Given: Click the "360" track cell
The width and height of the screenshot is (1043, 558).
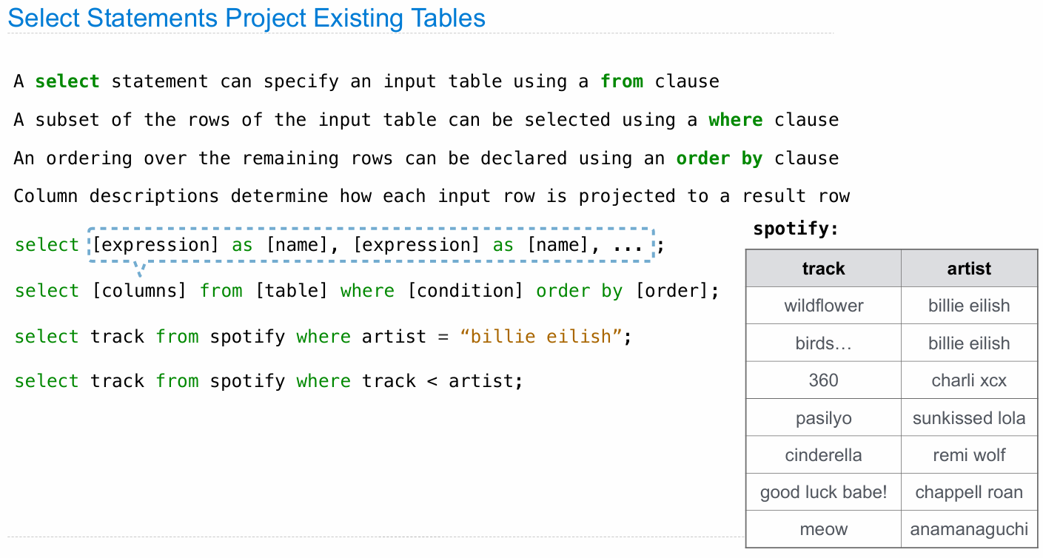Looking at the screenshot, I should tap(823, 380).
